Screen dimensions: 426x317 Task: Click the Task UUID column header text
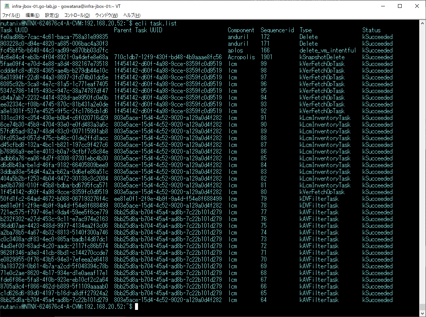coord(14,30)
